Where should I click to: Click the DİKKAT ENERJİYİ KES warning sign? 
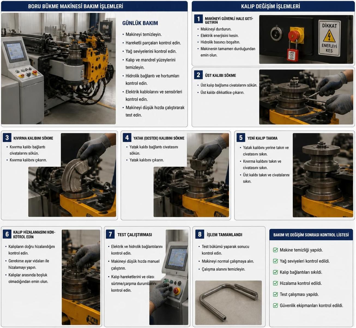pos(330,38)
